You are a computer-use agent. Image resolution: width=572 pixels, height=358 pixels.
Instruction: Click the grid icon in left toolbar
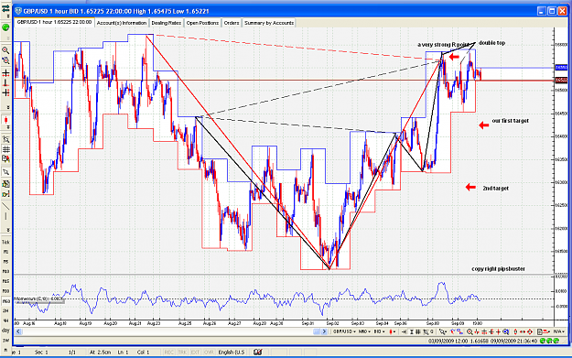[x=5, y=149]
